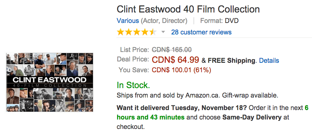Click the Clint Eastwood box set product image
Viewport: 312px width, 133px height.
click(x=50, y=82)
